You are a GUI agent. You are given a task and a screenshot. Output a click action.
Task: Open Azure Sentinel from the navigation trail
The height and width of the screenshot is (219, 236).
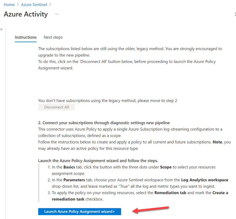34,4
